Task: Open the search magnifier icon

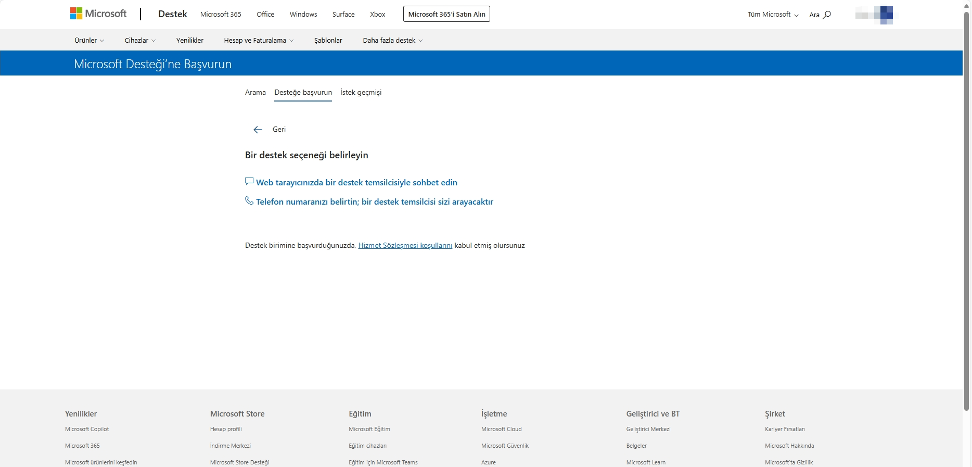Action: click(x=827, y=15)
